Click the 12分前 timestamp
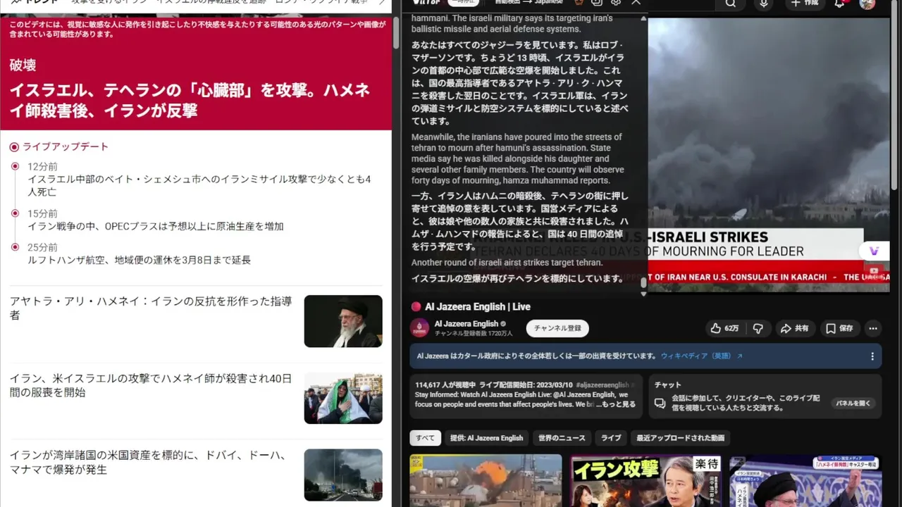This screenshot has width=902, height=507. (42, 167)
